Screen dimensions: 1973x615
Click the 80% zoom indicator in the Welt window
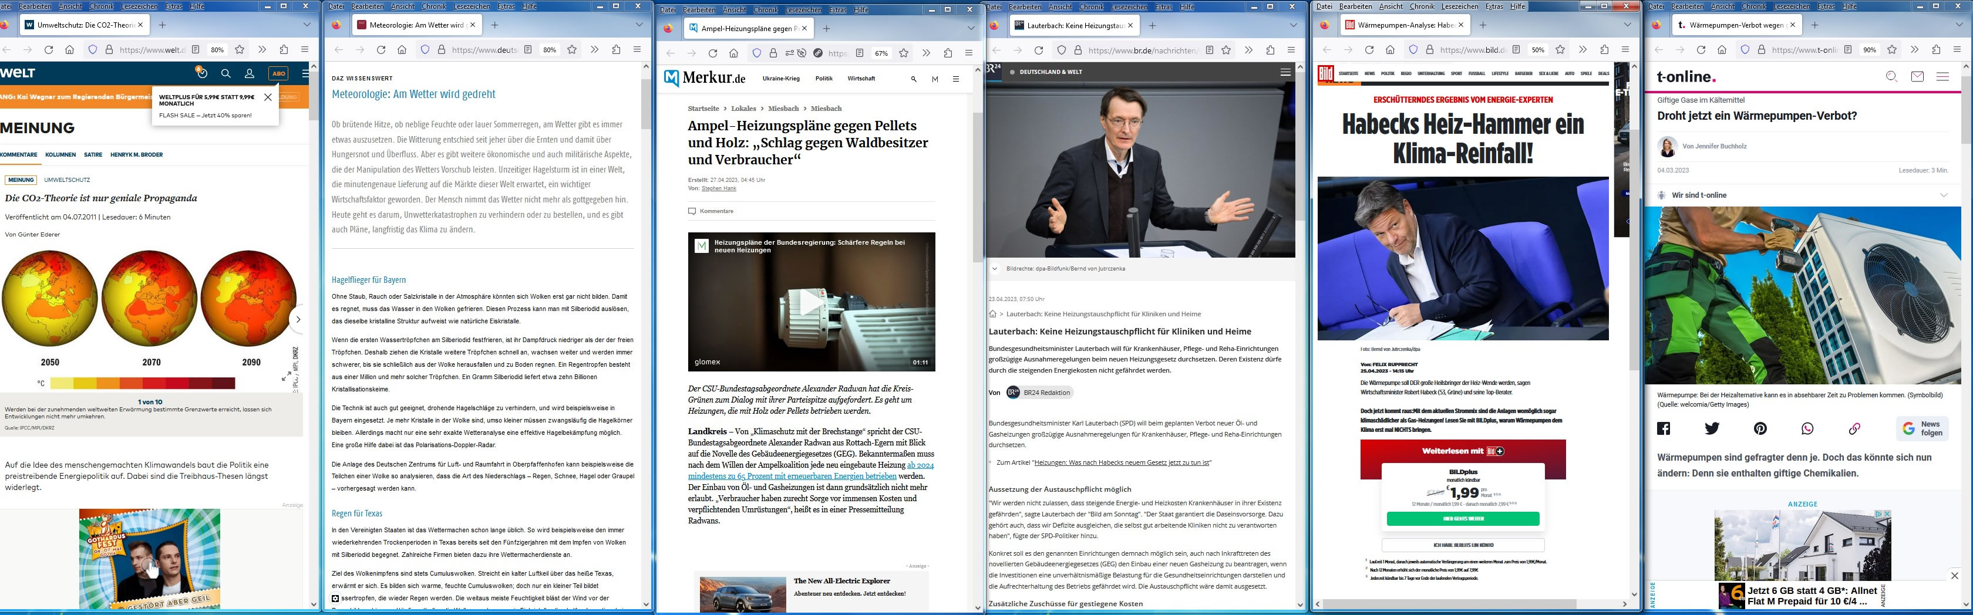(217, 50)
